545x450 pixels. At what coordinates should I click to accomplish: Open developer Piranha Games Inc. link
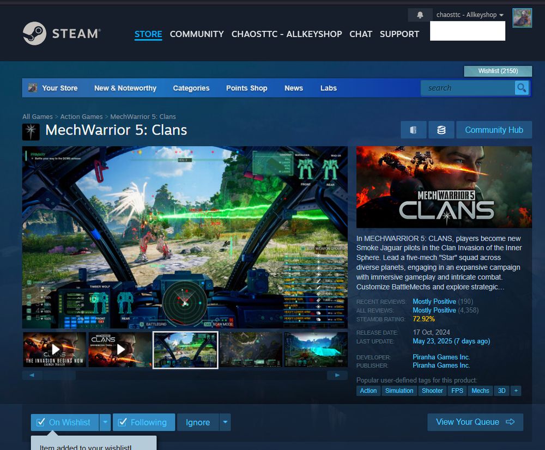[x=441, y=357]
